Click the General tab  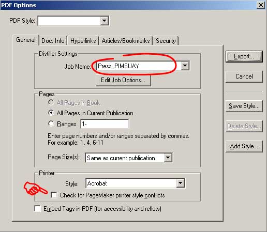tap(26, 40)
